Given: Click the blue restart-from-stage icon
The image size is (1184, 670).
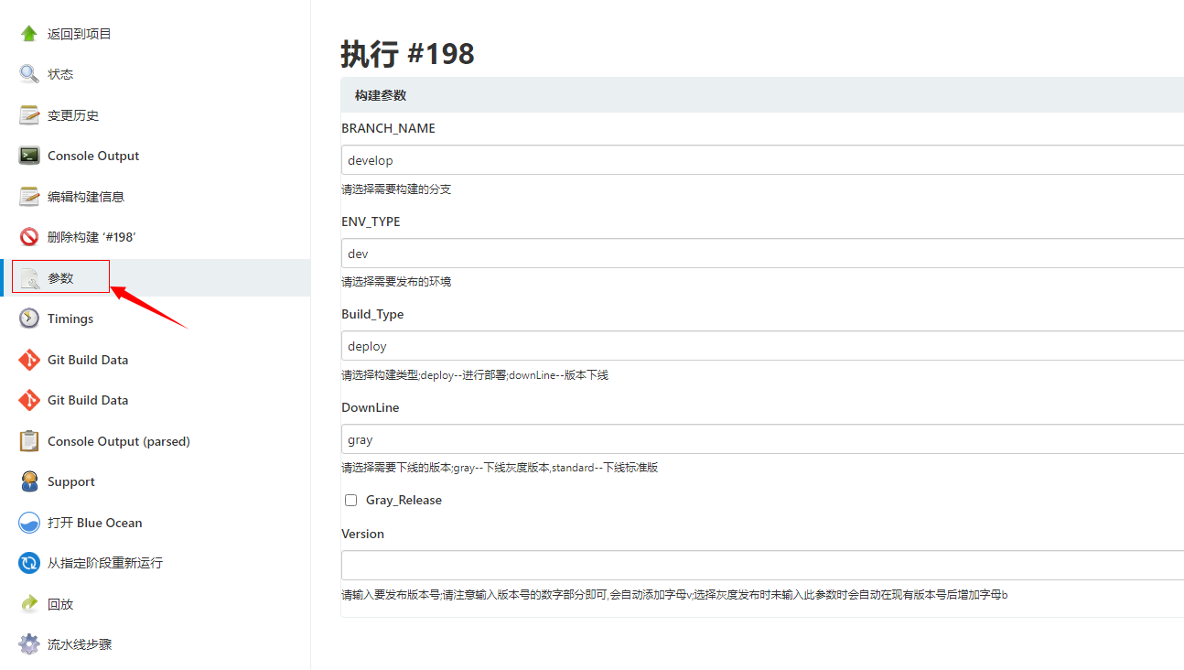Looking at the screenshot, I should (29, 563).
